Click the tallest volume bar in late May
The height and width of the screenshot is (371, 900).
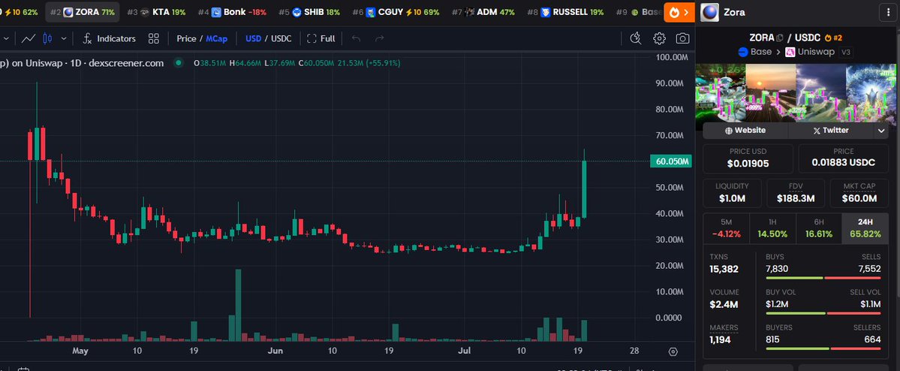coord(238,306)
